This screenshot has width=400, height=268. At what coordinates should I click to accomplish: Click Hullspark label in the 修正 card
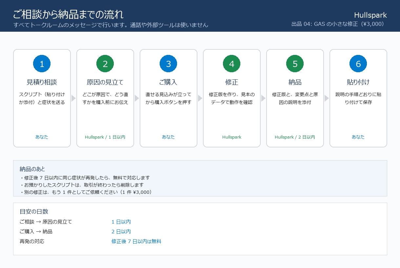(232, 137)
